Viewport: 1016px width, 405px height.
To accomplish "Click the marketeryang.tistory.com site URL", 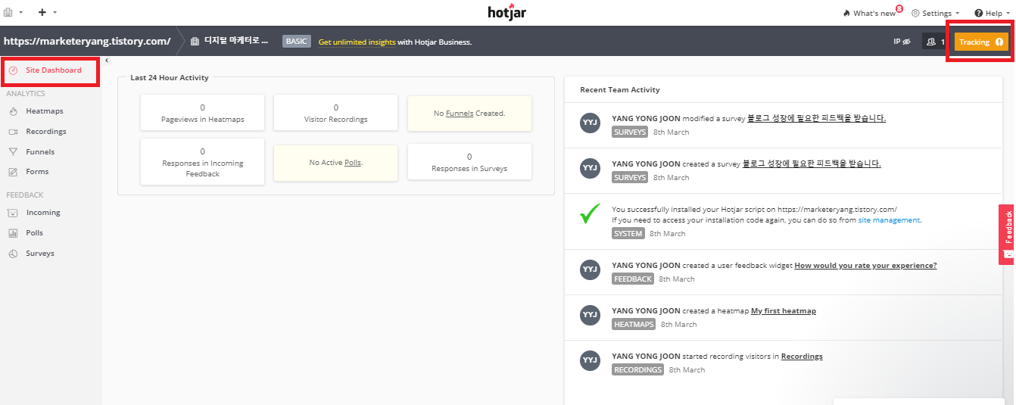I will click(x=87, y=41).
